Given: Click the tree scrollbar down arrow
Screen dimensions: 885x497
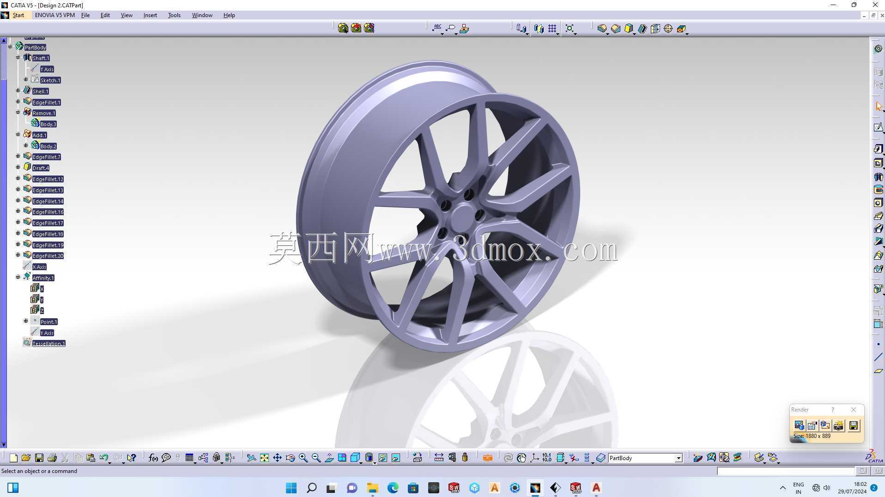Looking at the screenshot, I should coord(4,445).
